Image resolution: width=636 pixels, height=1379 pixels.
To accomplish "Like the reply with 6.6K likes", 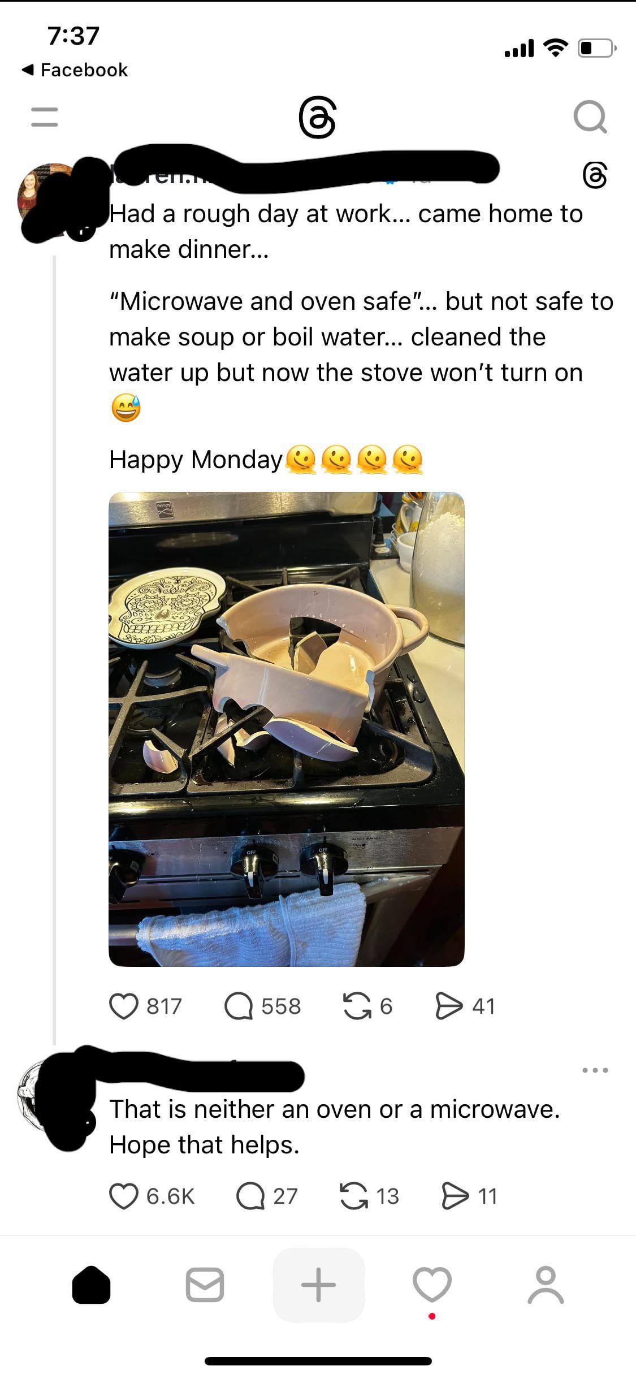I will click(x=124, y=1196).
